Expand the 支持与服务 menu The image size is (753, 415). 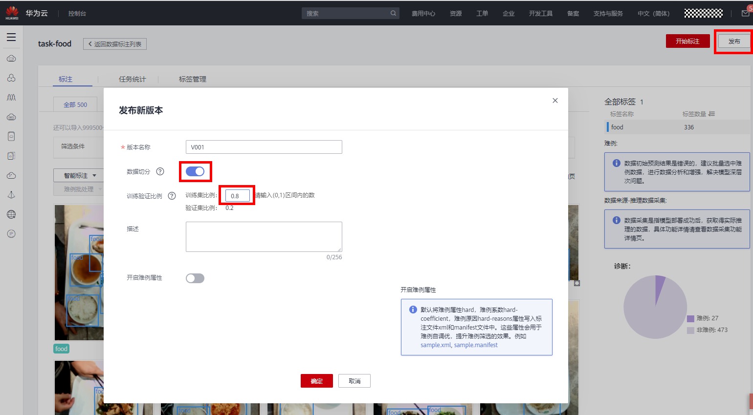click(x=608, y=13)
